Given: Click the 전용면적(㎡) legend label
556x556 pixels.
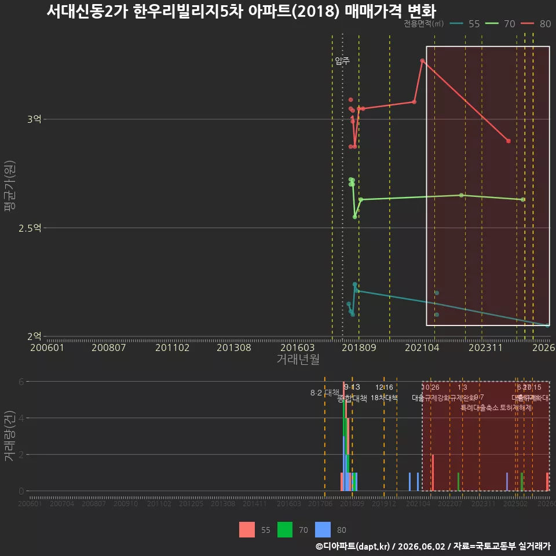Looking at the screenshot, I should (424, 24).
